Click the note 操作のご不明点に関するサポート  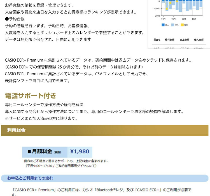pyautogui.click(x=66, y=161)
